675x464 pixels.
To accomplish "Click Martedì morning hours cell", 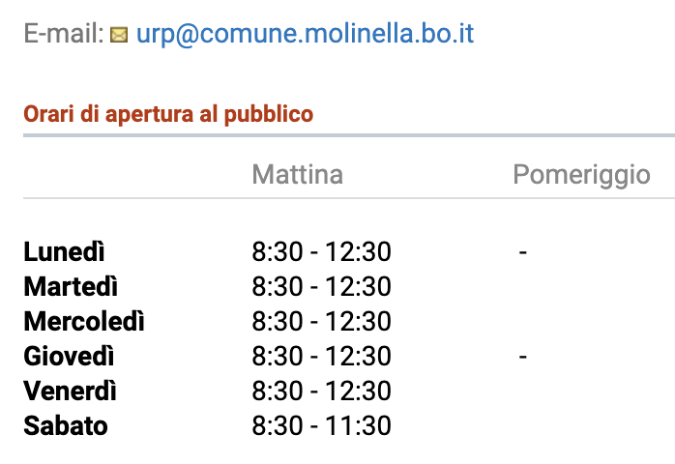I will pos(322,286).
